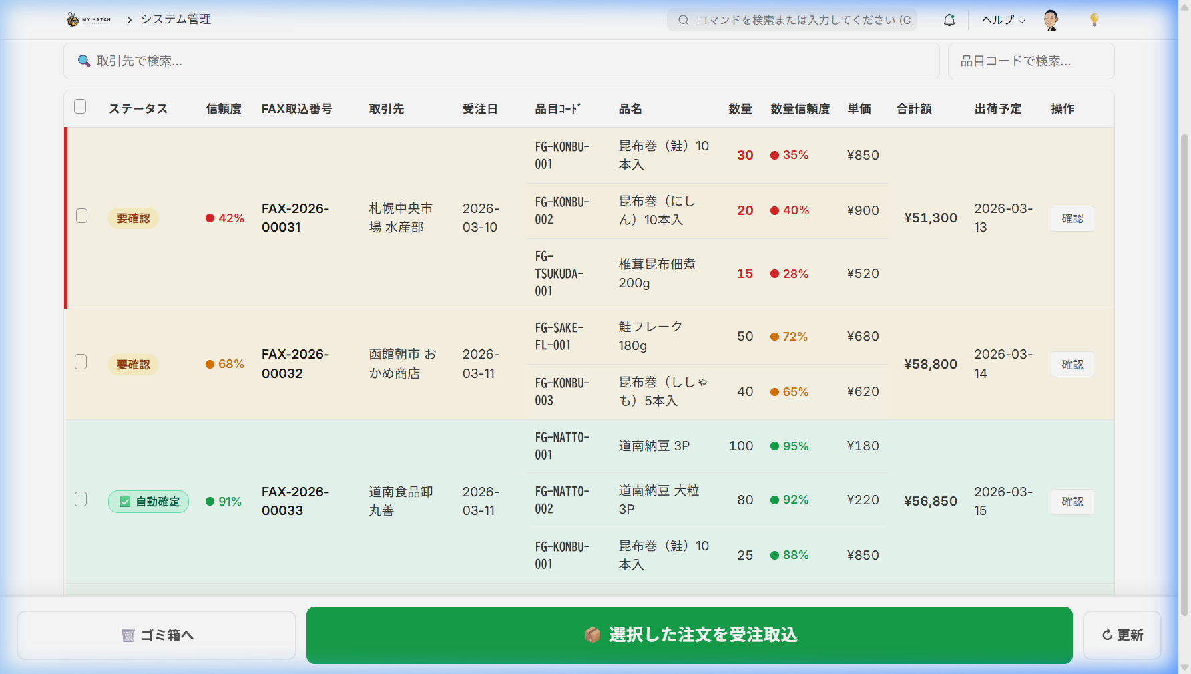Image resolution: width=1191 pixels, height=674 pixels.
Task: Click the magnifier icon in customer search
Action: point(84,61)
